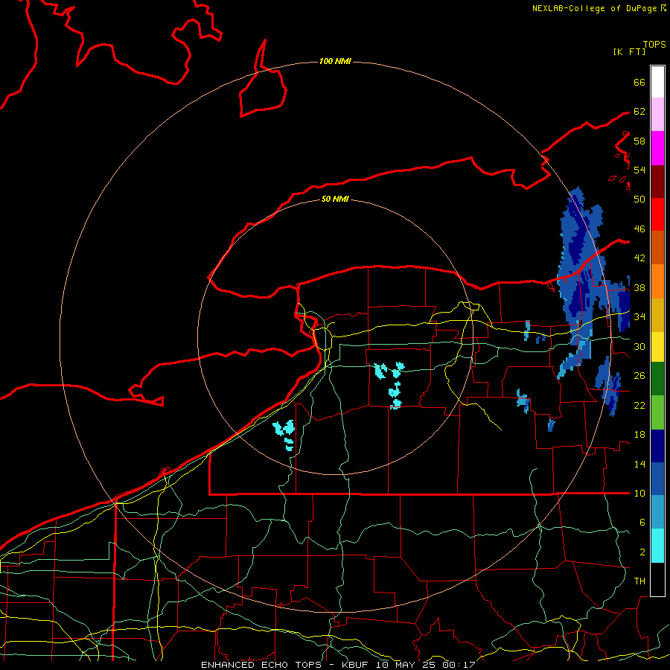
Task: Click the '2' legend value
Action: click(642, 552)
